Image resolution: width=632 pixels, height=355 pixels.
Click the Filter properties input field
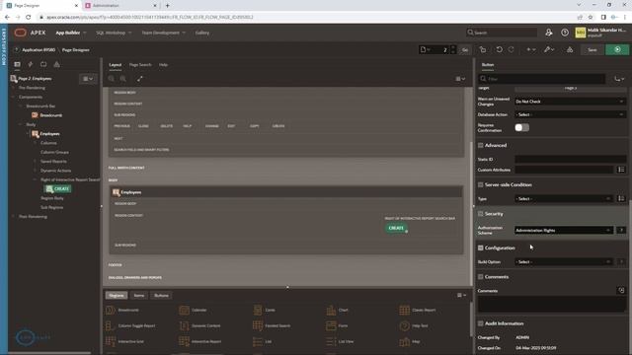coord(542,79)
